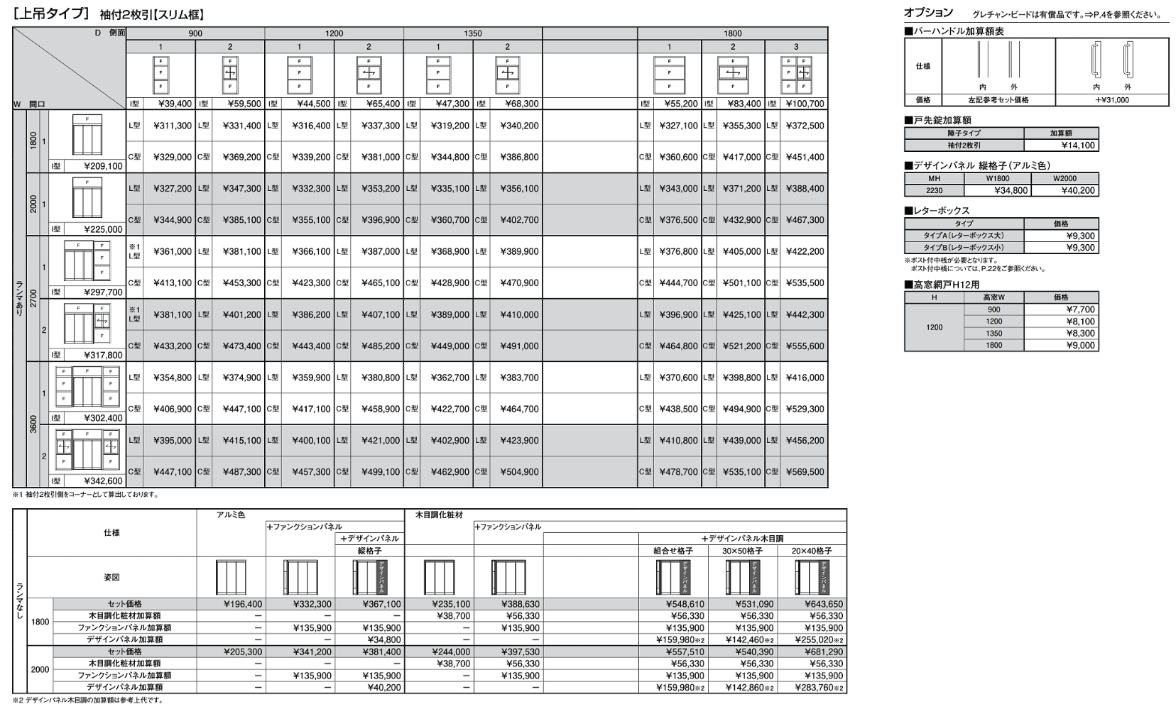
Task: Select the W2700 type 2 door diagram above ¥317,800
Action: pyautogui.click(x=87, y=324)
